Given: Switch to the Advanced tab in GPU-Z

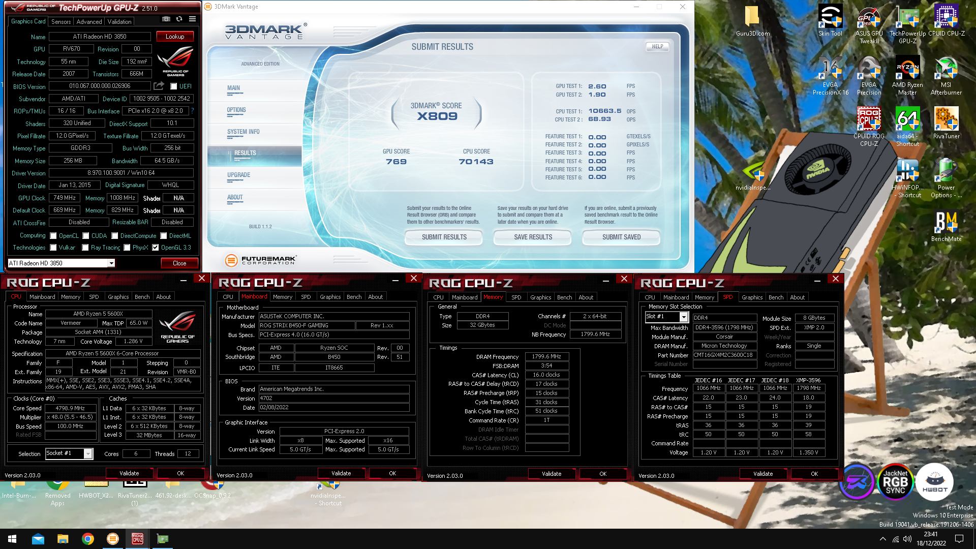Looking at the screenshot, I should coord(89,22).
